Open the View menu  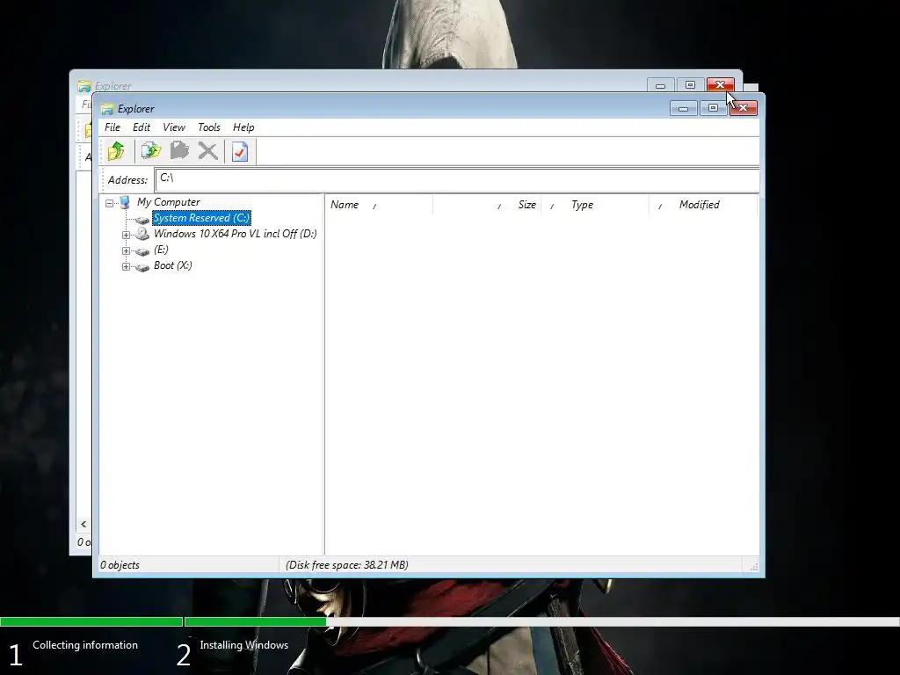[174, 127]
